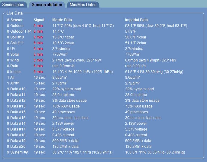The width and height of the screenshot is (207, 162).
Task: Select the '1 Air' sensor label
Action: point(11,78)
